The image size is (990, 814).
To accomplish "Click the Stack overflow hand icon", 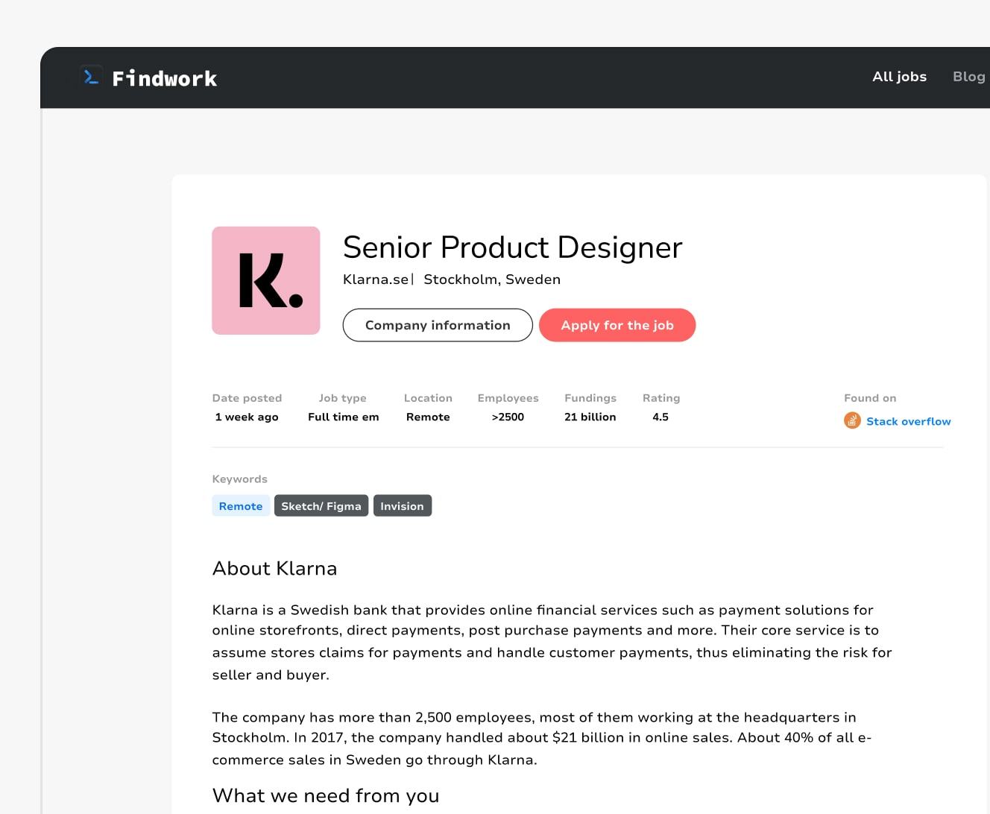I will point(851,420).
